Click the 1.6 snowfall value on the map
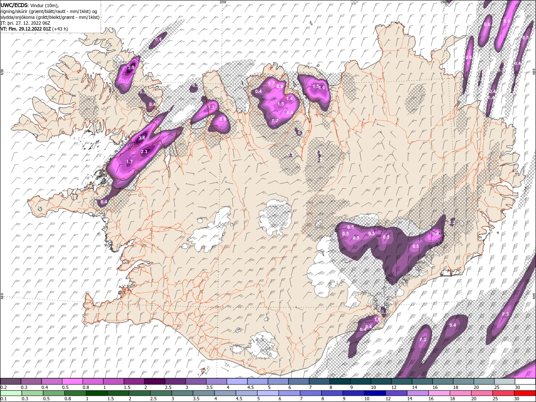The width and height of the screenshot is (536, 402). point(322,88)
